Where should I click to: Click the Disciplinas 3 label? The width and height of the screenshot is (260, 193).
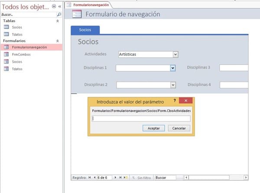pyautogui.click(x=198, y=67)
